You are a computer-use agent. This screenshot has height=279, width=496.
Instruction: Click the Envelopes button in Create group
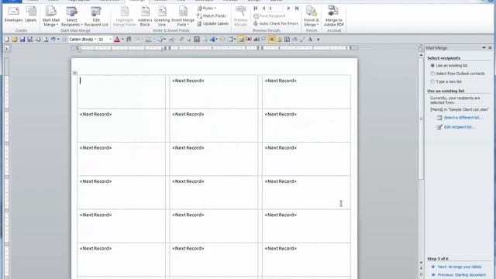[13, 15]
